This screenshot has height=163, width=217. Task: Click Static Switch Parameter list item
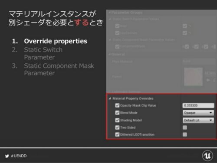[43, 53]
